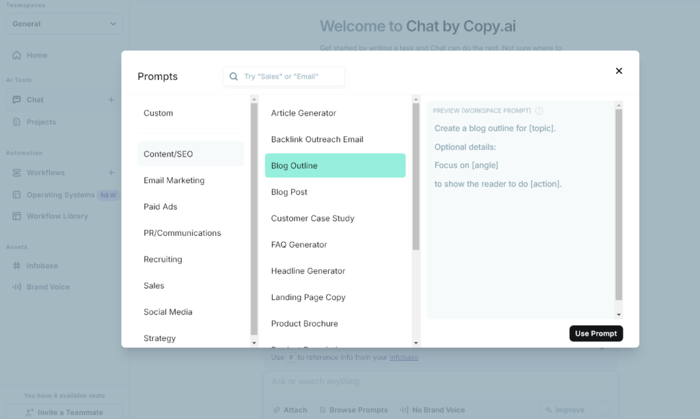Click the Home icon in sidebar

[17, 55]
